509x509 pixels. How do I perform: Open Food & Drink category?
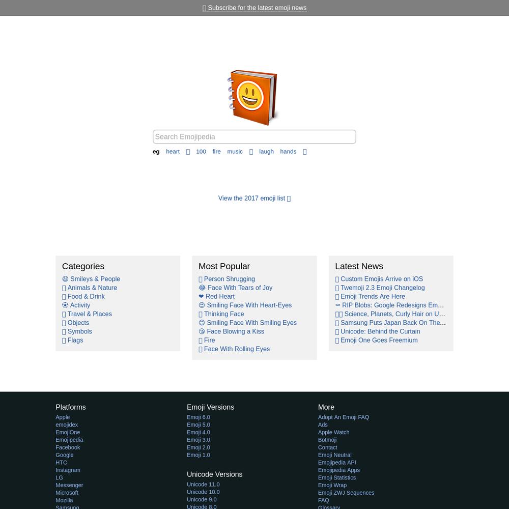[83, 296]
